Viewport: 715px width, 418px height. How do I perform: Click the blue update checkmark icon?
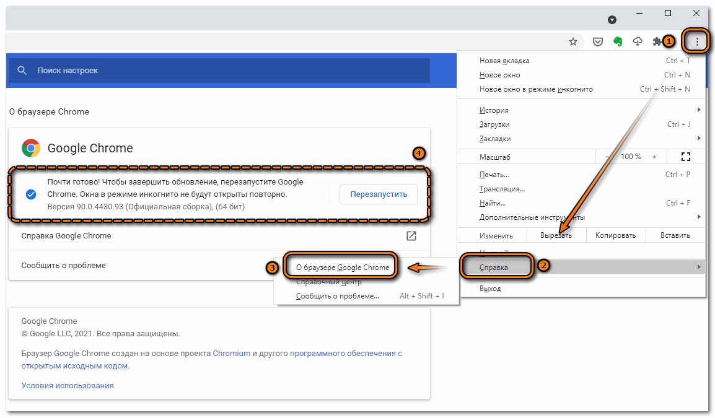tap(31, 194)
